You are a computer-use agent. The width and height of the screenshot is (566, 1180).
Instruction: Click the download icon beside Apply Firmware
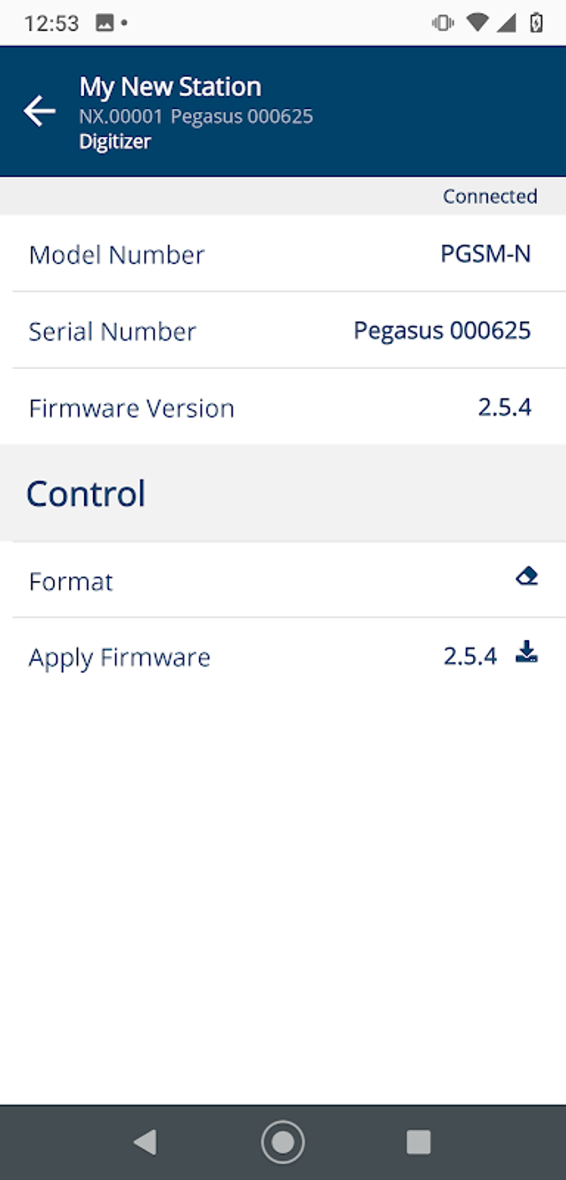(526, 655)
